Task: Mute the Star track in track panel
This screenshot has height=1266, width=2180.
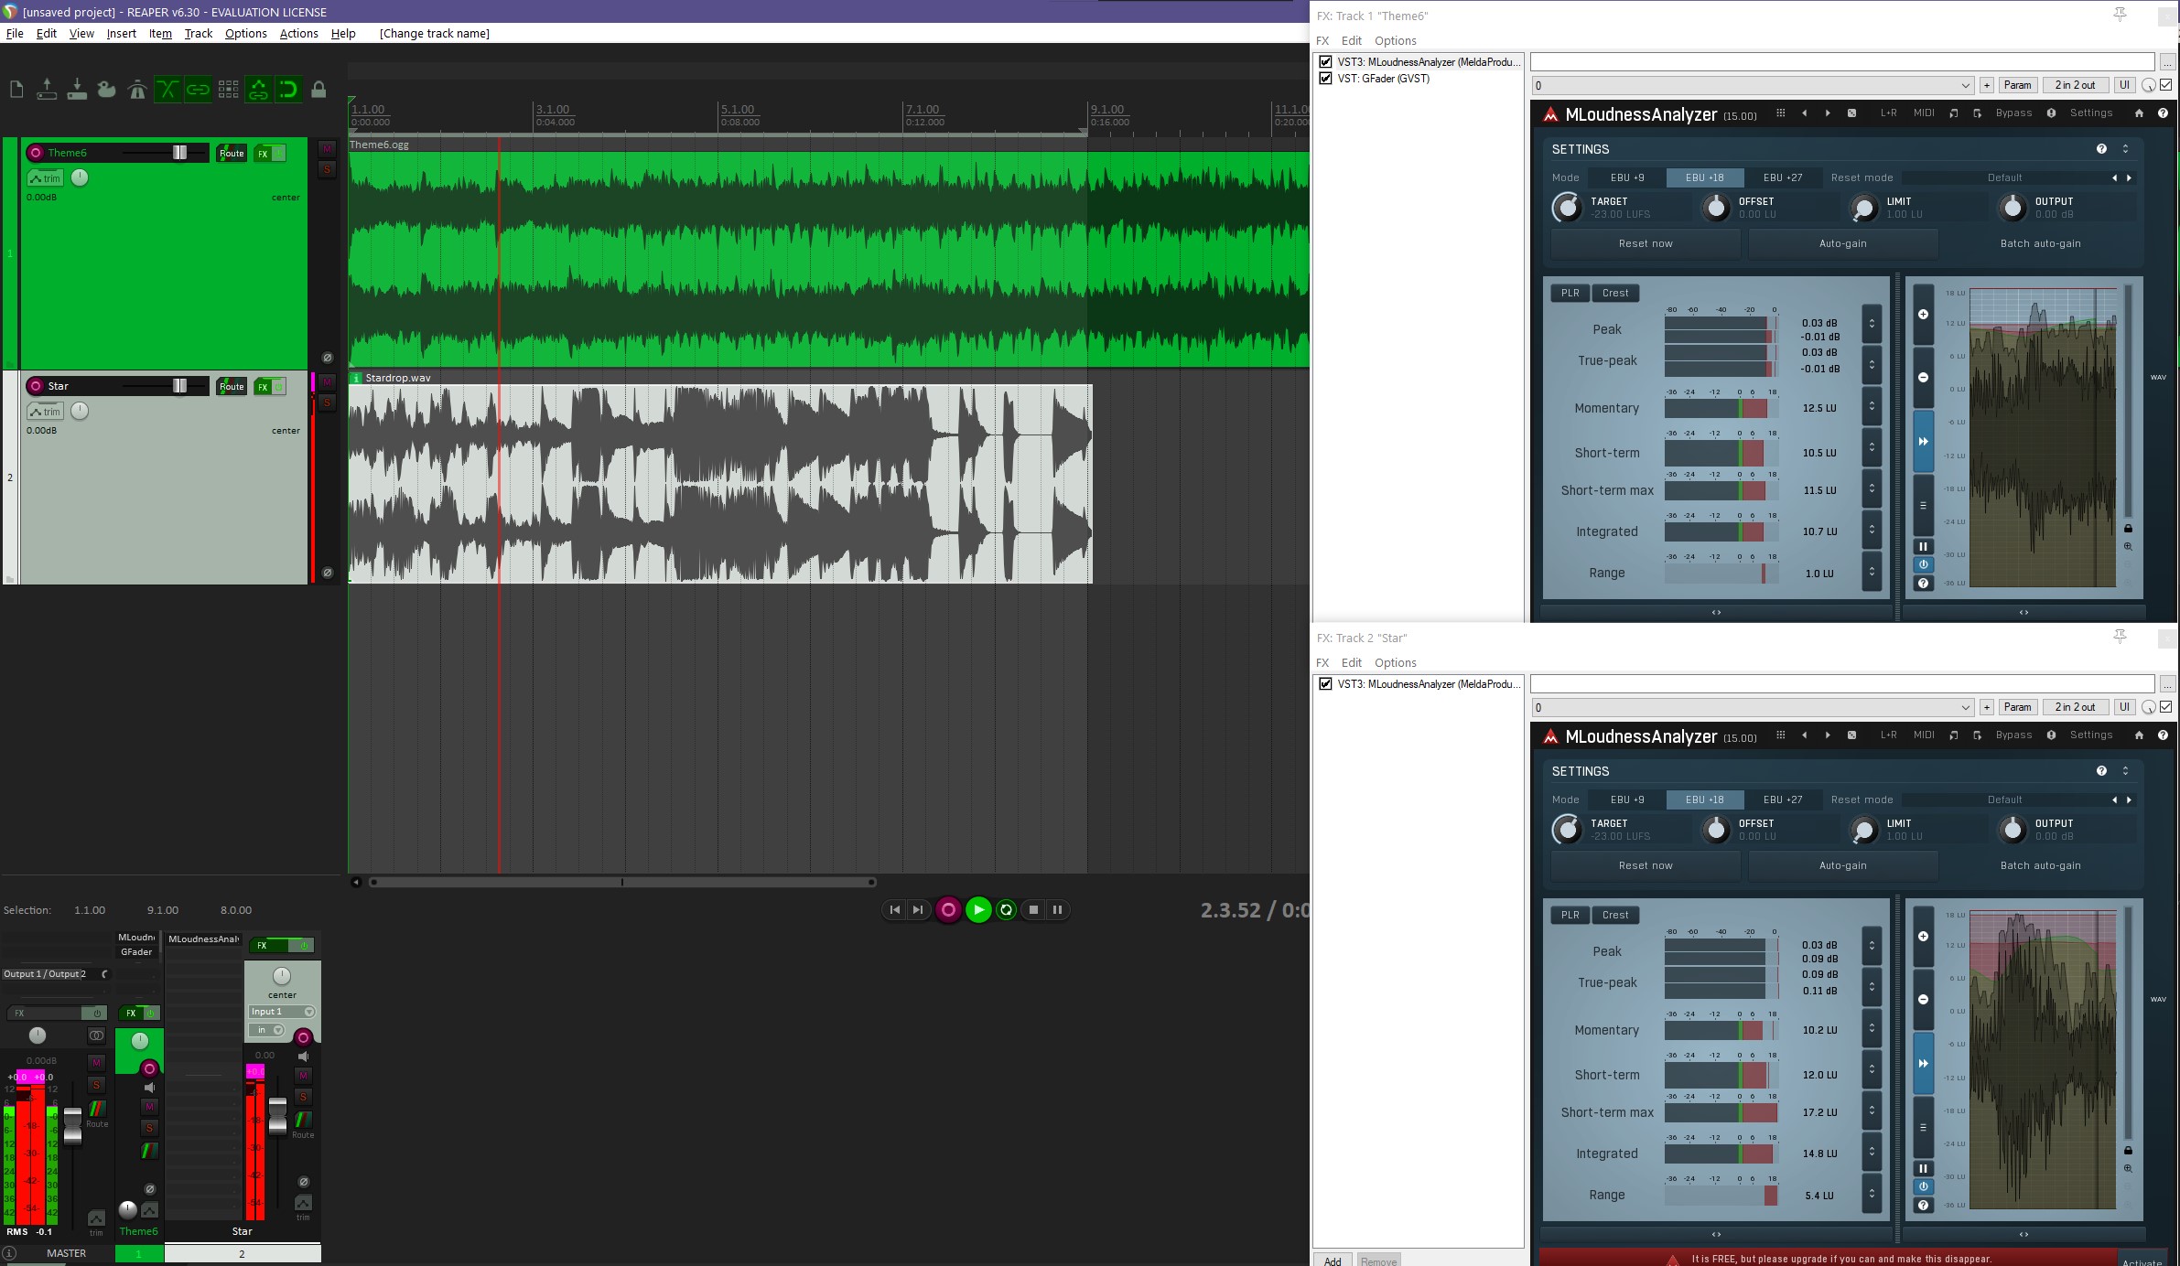Action: 327,381
